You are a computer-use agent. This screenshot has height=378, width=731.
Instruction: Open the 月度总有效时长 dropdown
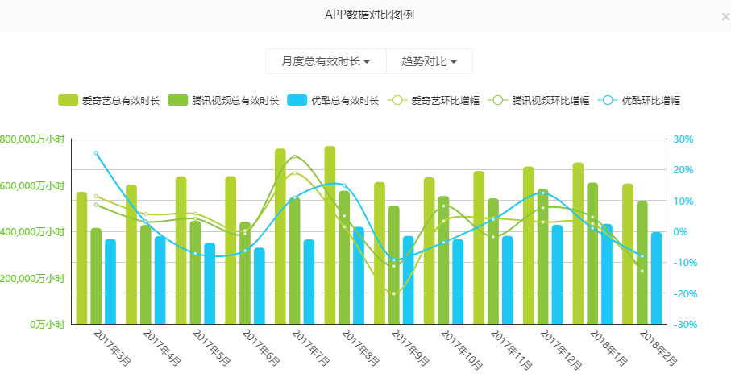click(x=326, y=61)
